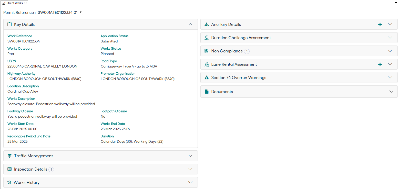Click the Non Compliance panel icon
Viewport: 399px width, 189px height.
coord(207,51)
